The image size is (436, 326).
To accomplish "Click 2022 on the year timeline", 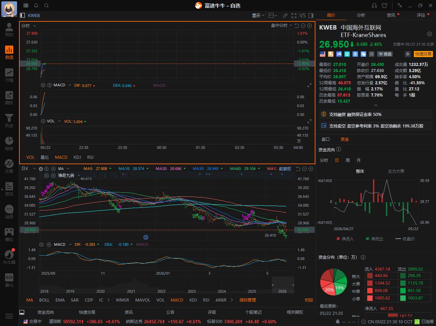I will (x=161, y=291).
